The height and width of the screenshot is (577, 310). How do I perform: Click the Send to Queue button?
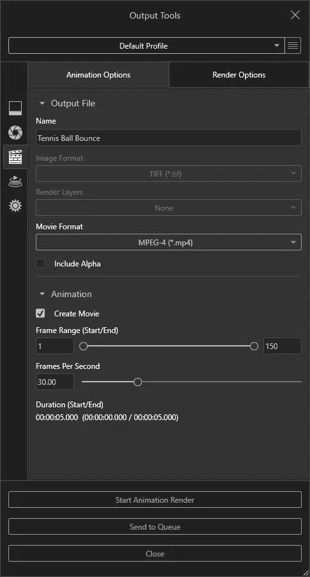155,526
